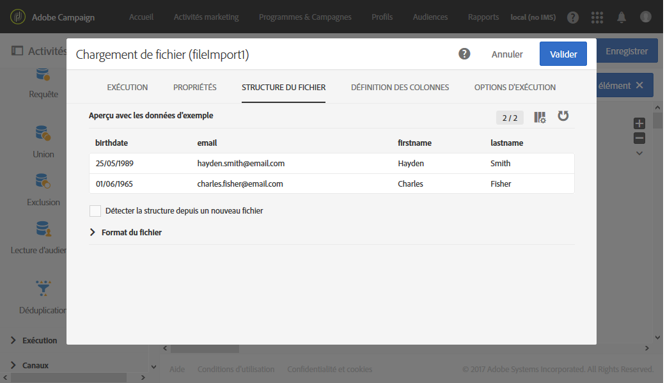Select the 'Propriétés' tab

(195, 88)
